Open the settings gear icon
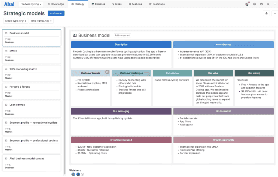278x177 pixels. point(254,4)
